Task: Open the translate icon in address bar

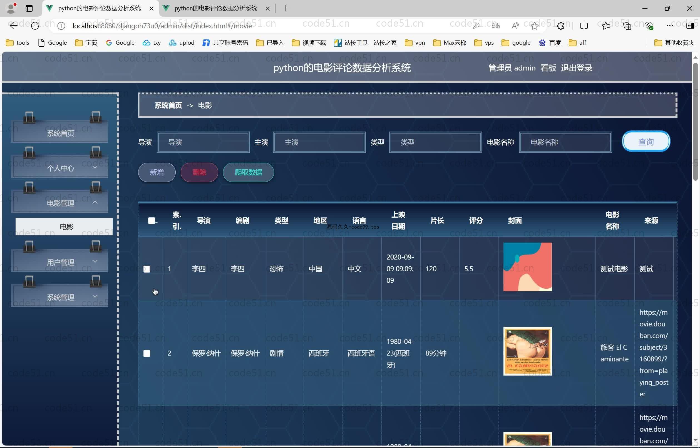Action: (495, 26)
